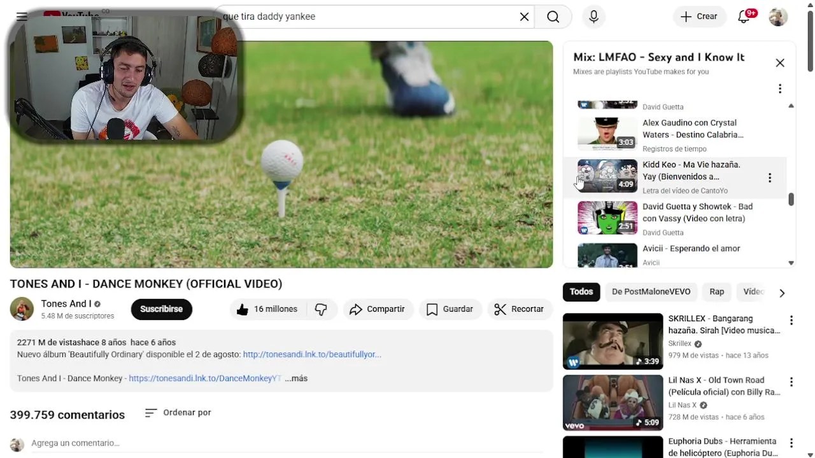Open mix playlist options menu

[780, 89]
